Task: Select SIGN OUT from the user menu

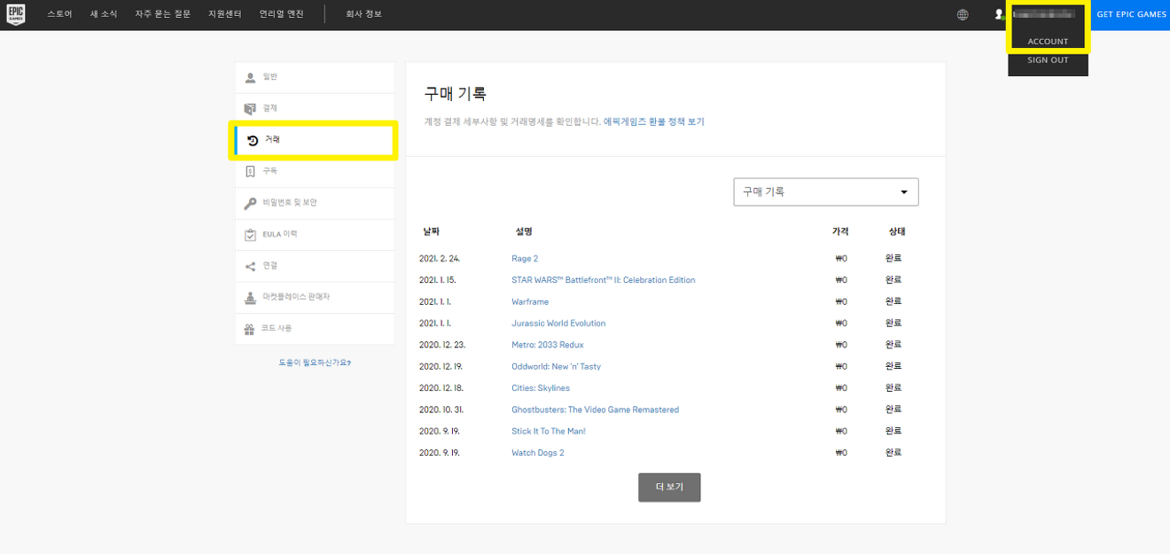Action: click(1048, 60)
